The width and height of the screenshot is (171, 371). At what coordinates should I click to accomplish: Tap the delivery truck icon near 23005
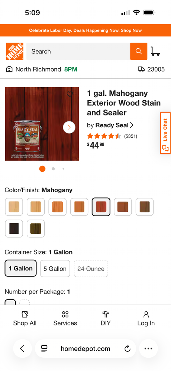pos(141,69)
